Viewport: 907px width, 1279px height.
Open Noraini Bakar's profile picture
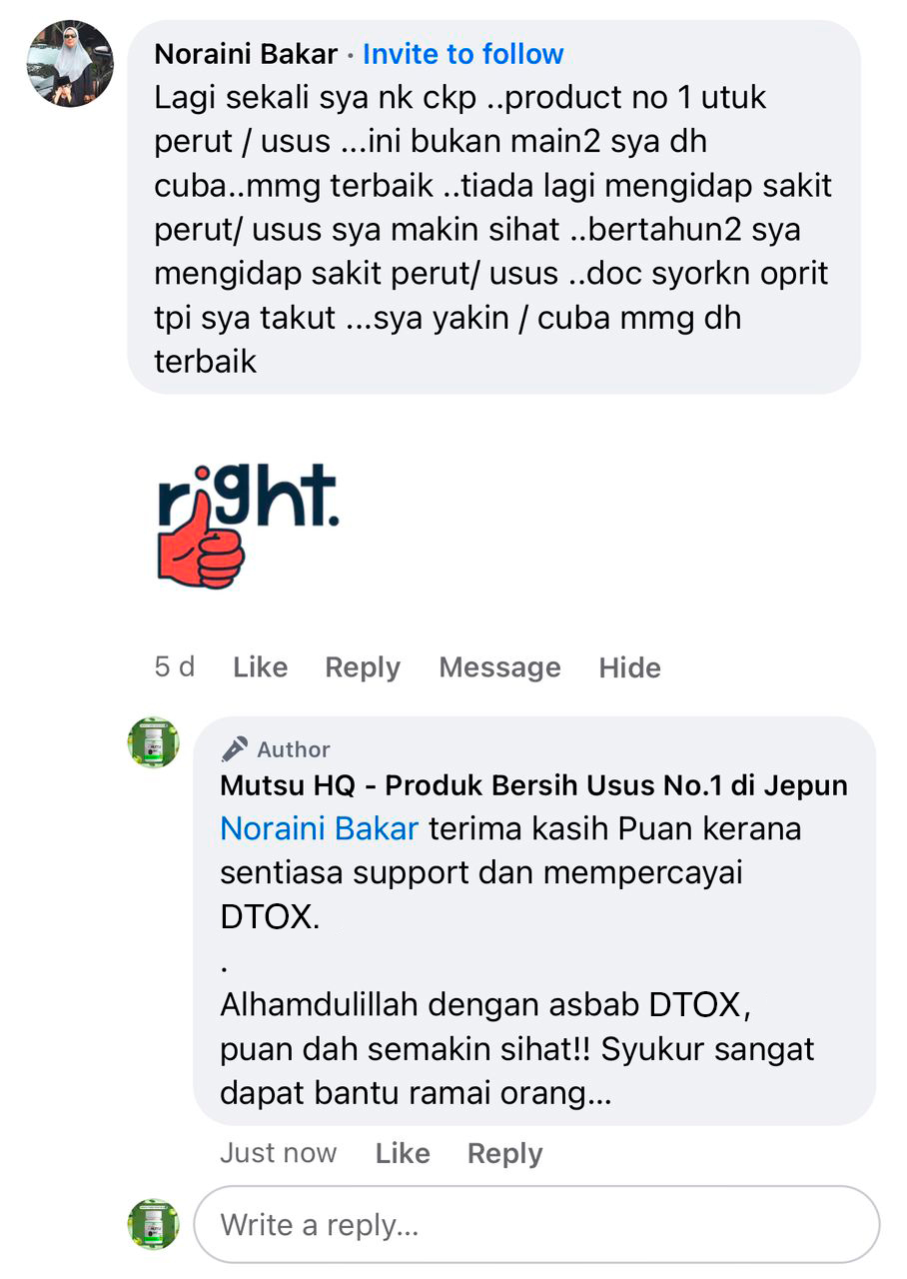pyautogui.click(x=69, y=63)
